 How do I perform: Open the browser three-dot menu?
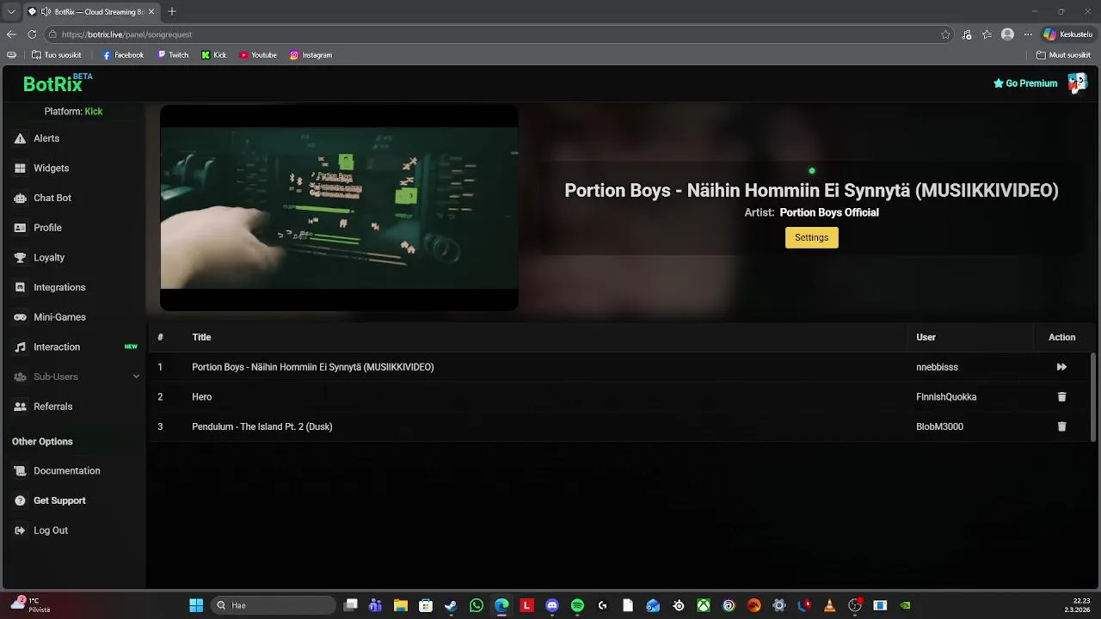[1028, 34]
